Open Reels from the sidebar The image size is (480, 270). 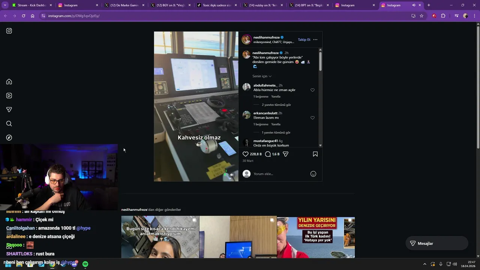[x=9, y=96]
